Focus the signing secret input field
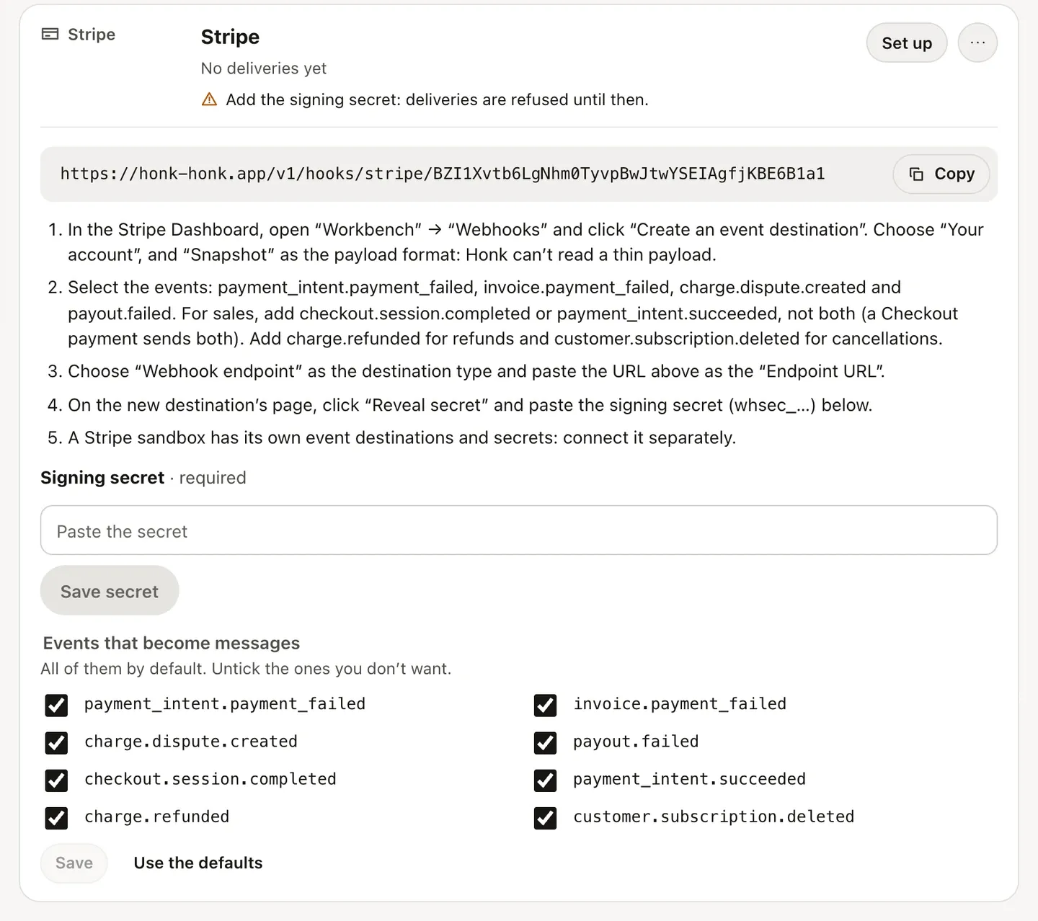The image size is (1038, 921). click(x=519, y=530)
